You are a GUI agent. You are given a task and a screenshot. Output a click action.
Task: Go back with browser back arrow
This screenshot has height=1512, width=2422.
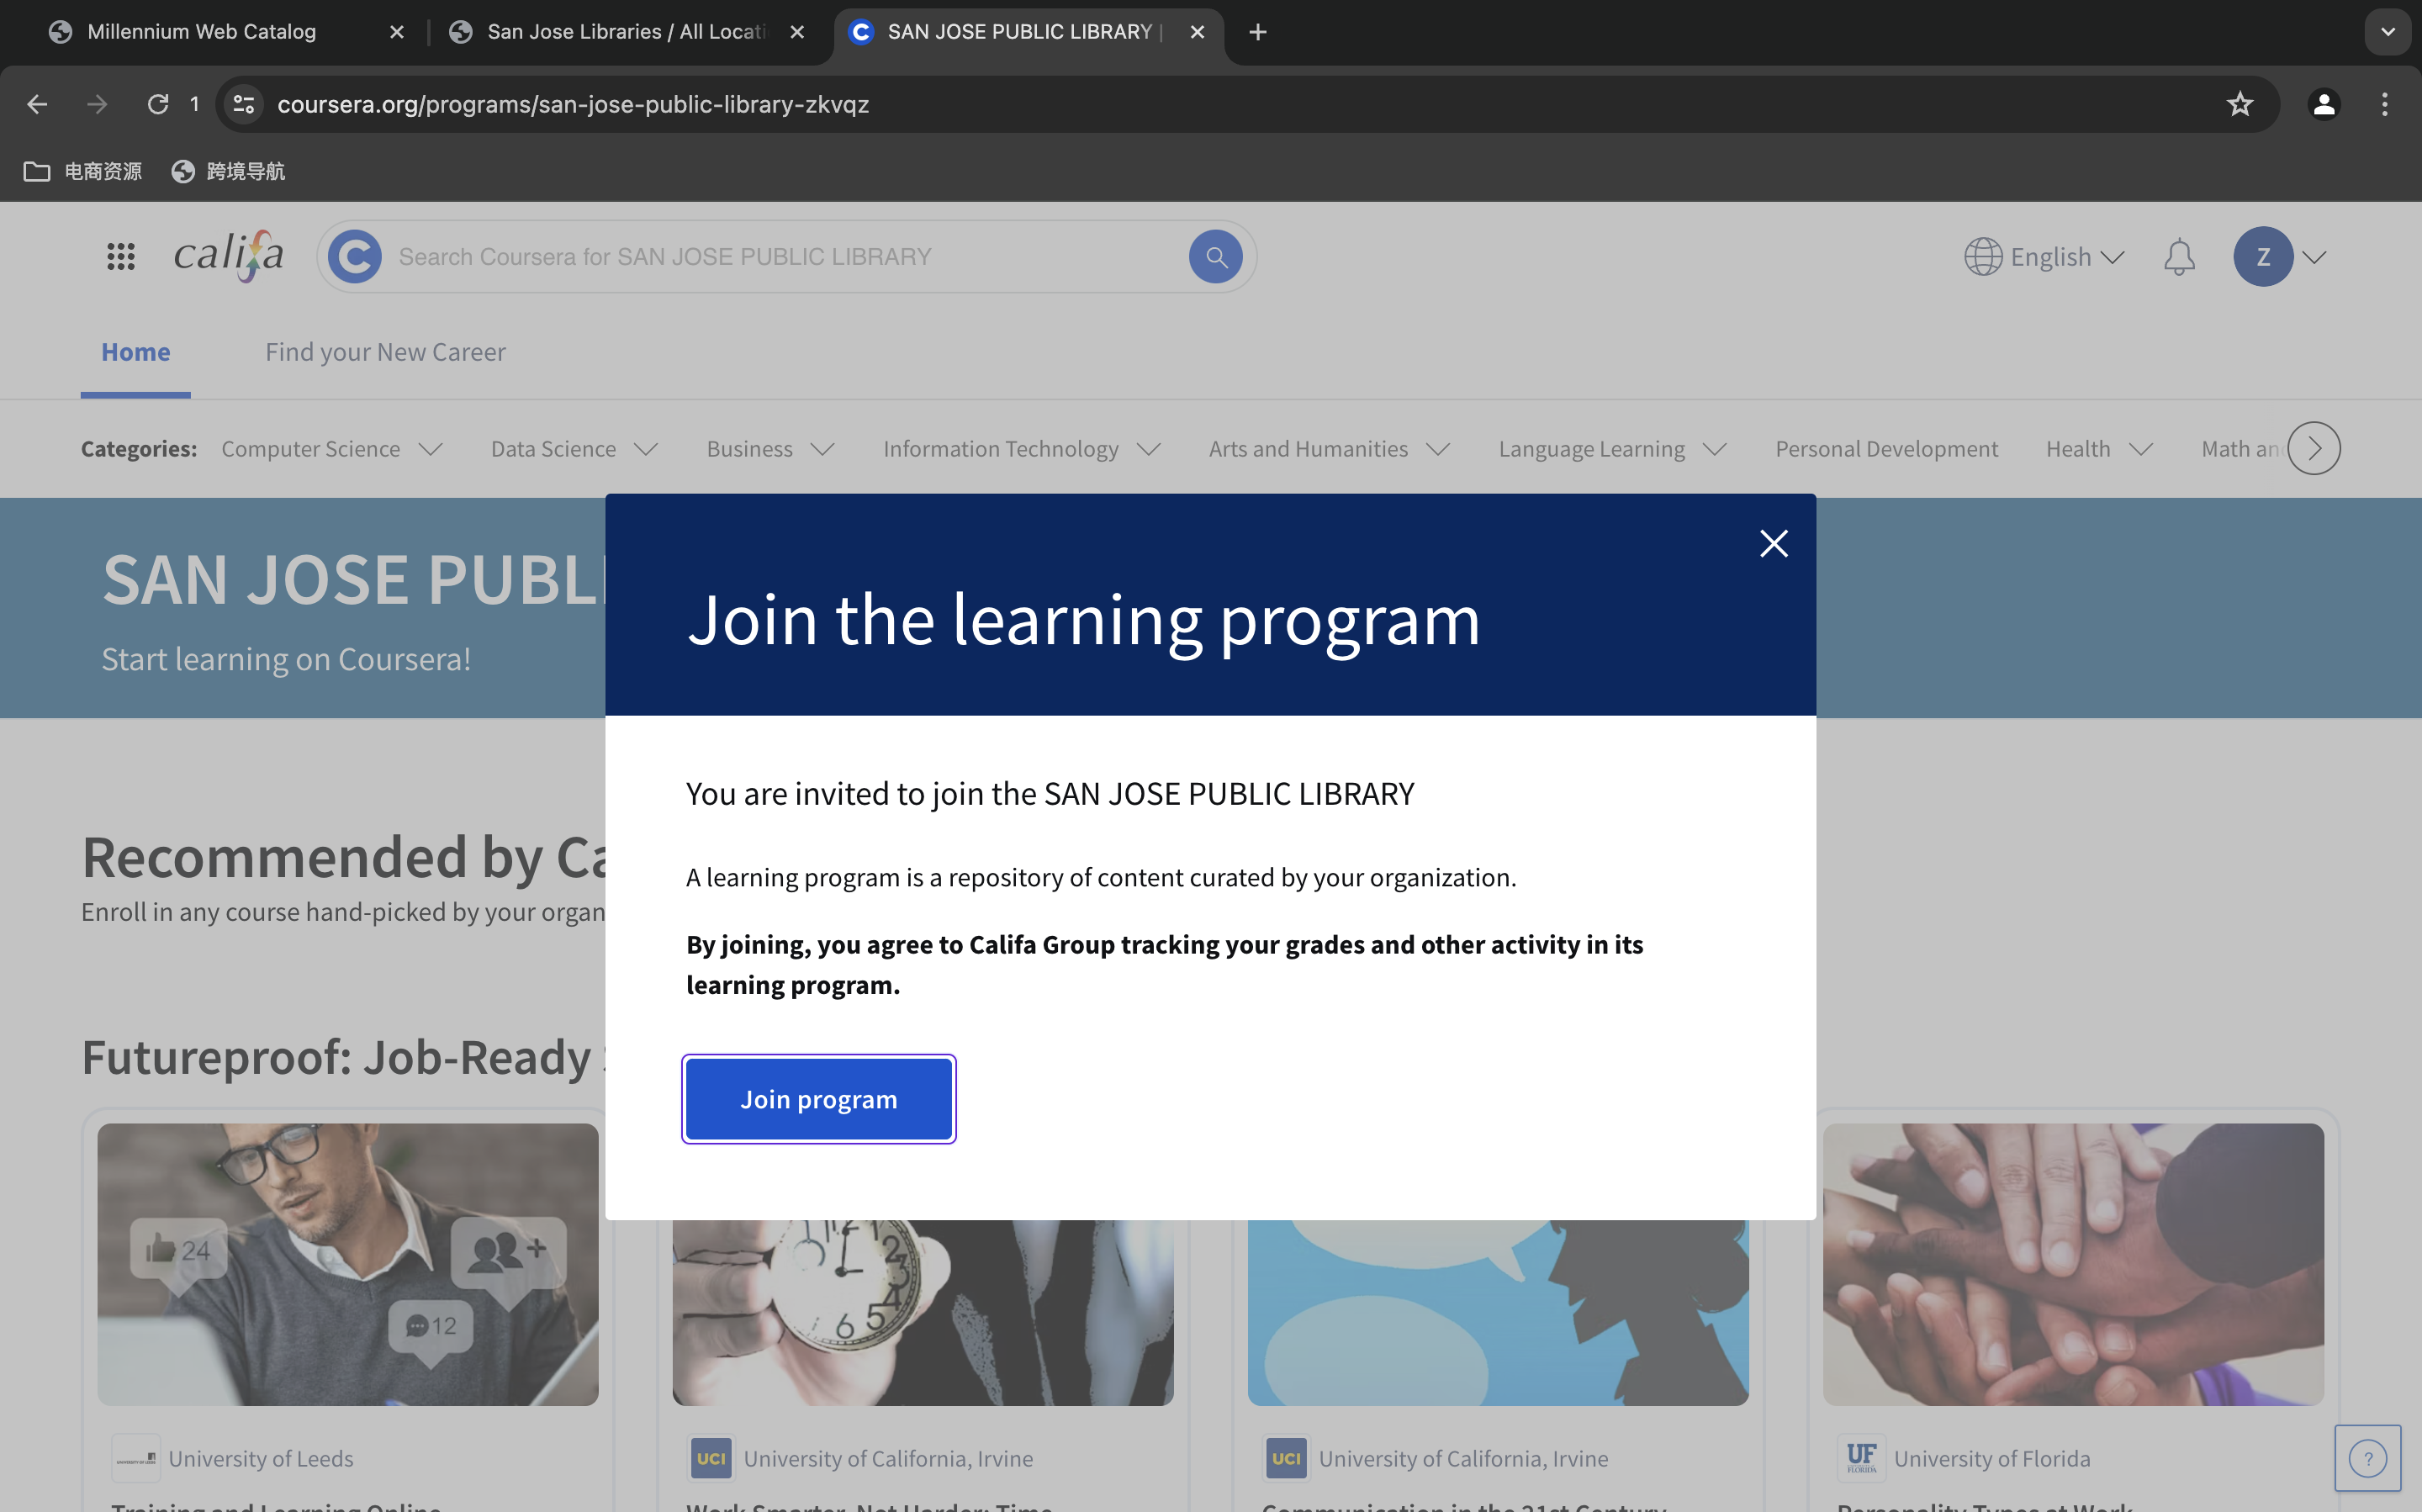37,104
